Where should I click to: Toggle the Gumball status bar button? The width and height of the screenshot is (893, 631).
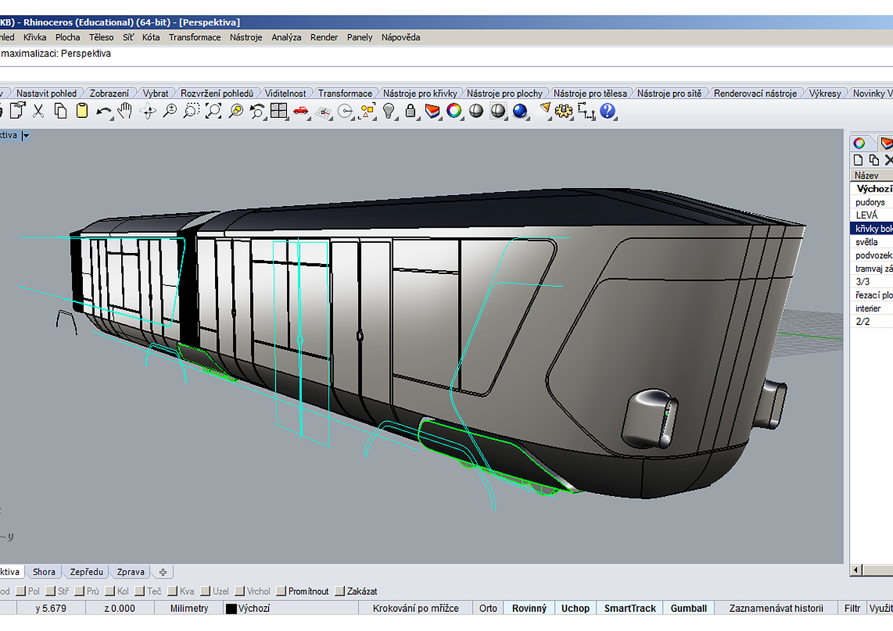pyautogui.click(x=688, y=609)
